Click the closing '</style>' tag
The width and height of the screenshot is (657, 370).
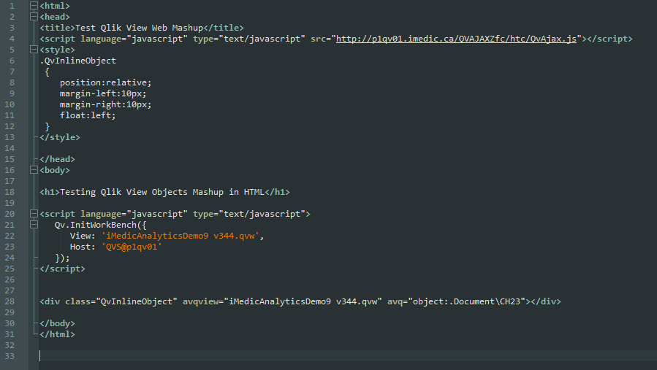pyautogui.click(x=60, y=137)
